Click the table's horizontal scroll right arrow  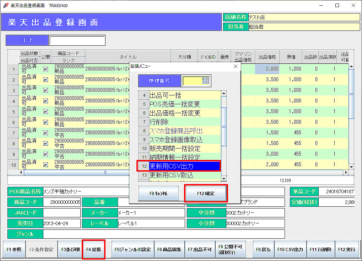click(x=346, y=172)
